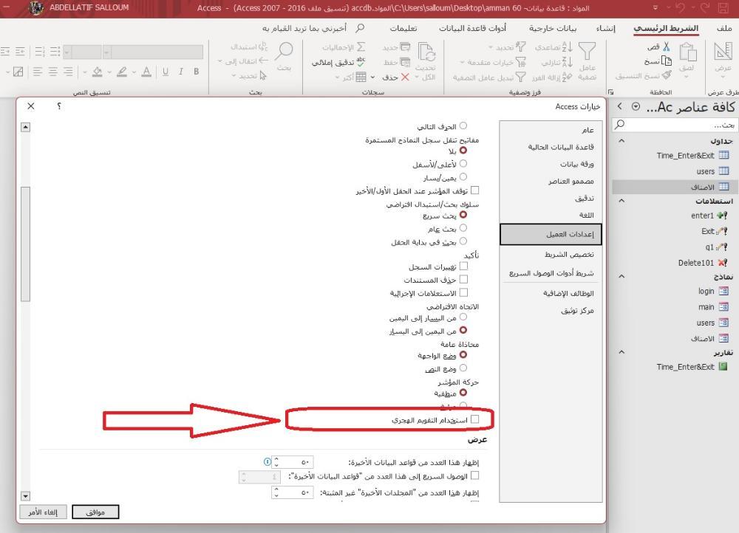
Task: Click the موافق (OK) button
Action: [95, 512]
